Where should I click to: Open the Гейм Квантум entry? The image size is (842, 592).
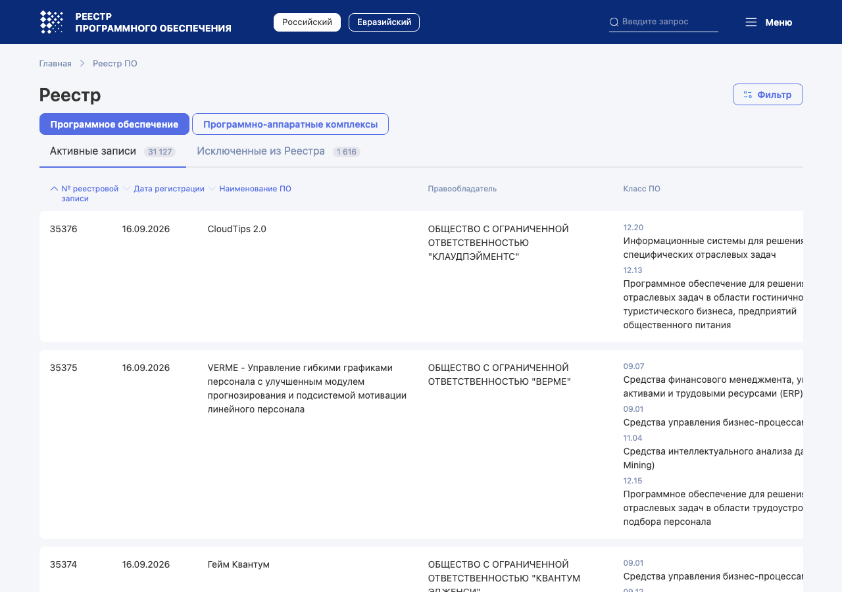(x=239, y=565)
